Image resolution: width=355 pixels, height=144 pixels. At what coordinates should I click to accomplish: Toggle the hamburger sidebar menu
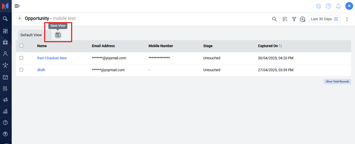point(17,6)
